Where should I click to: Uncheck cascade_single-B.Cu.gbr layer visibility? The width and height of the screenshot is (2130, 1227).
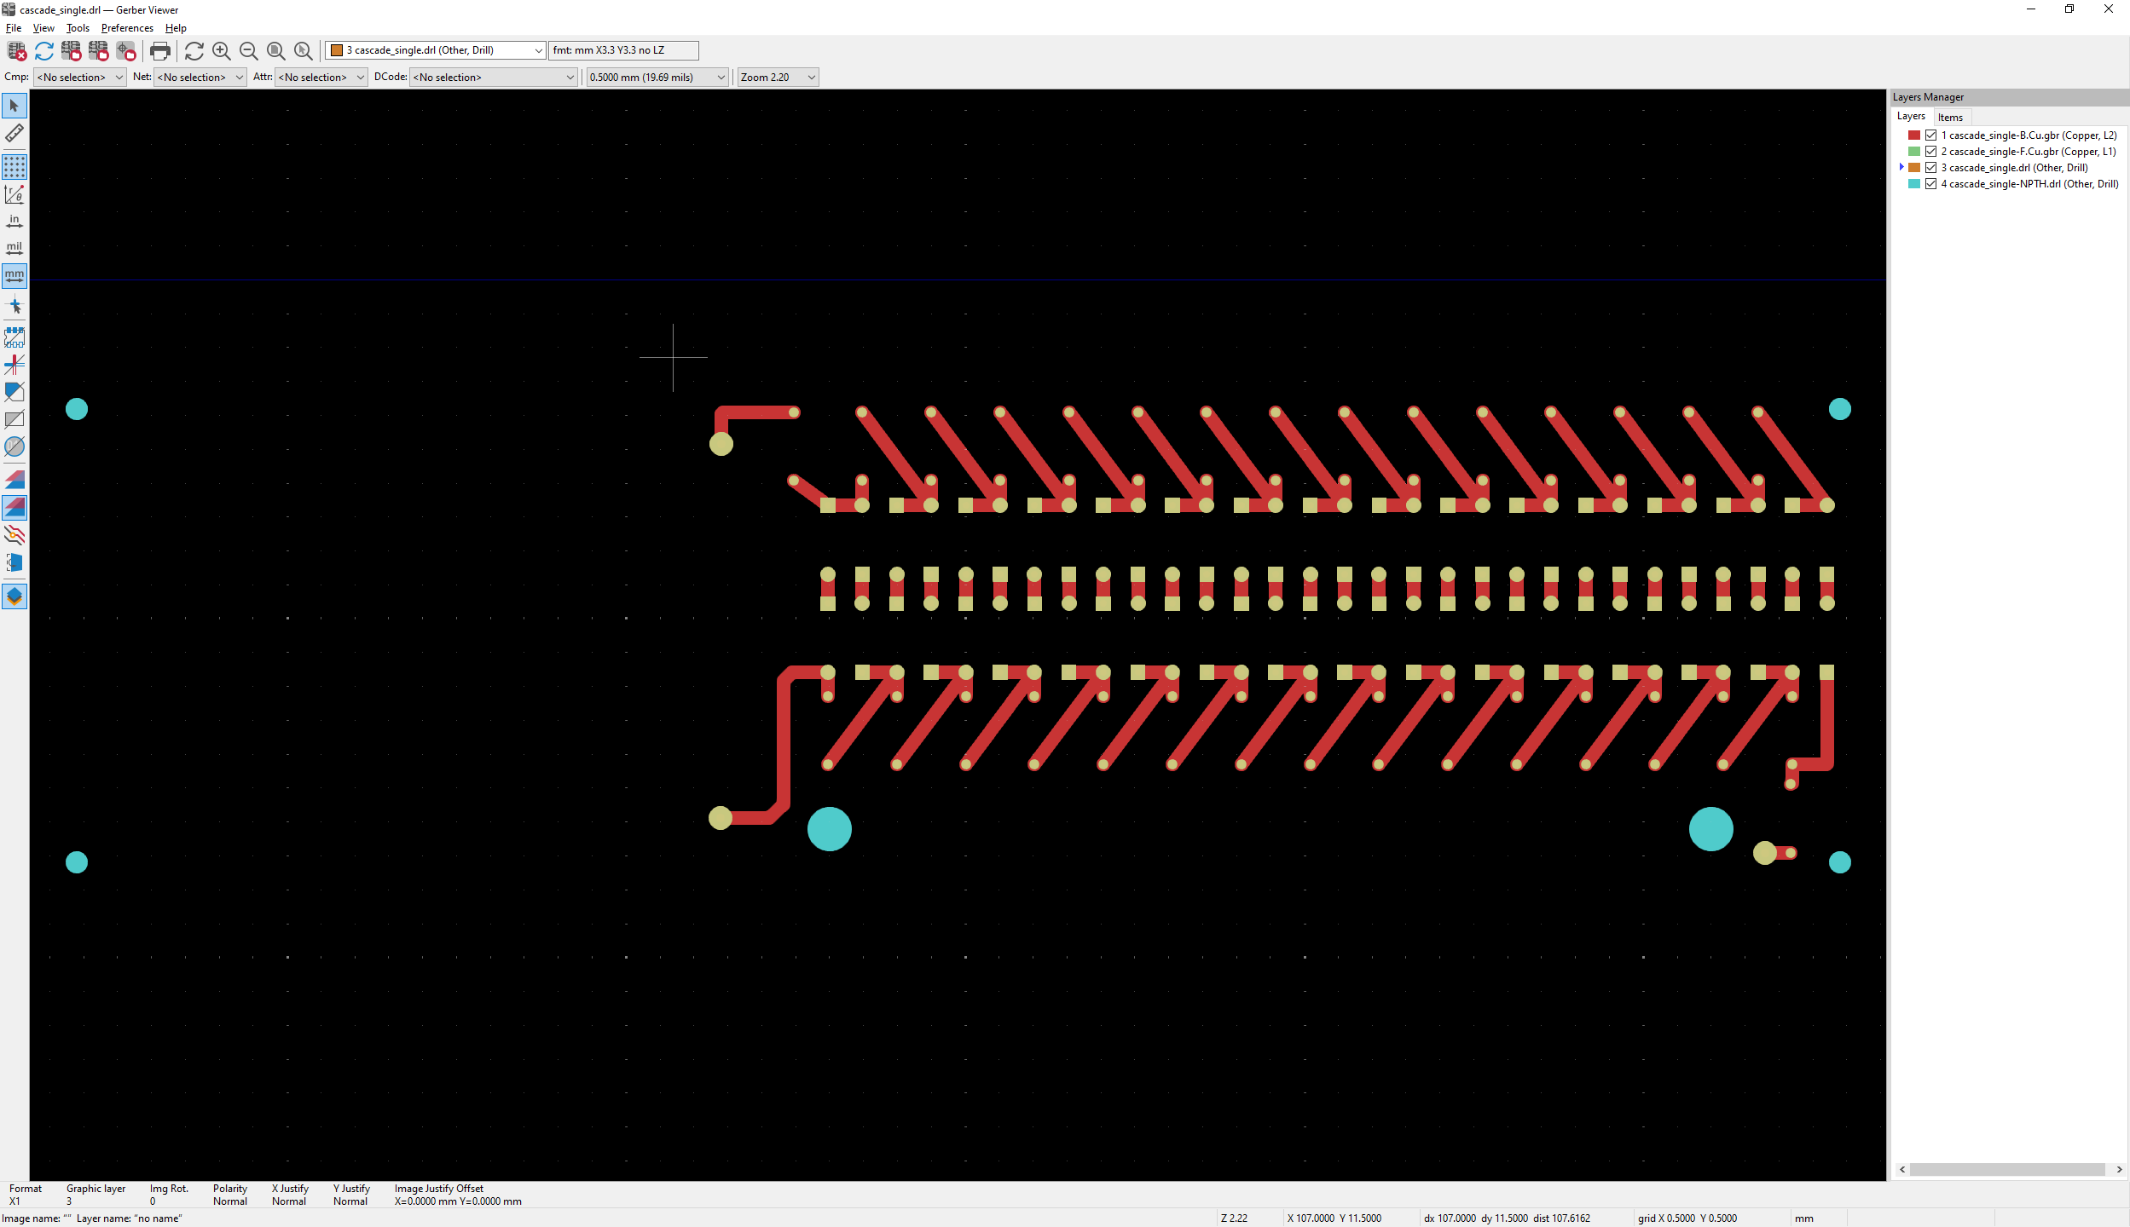(1930, 135)
